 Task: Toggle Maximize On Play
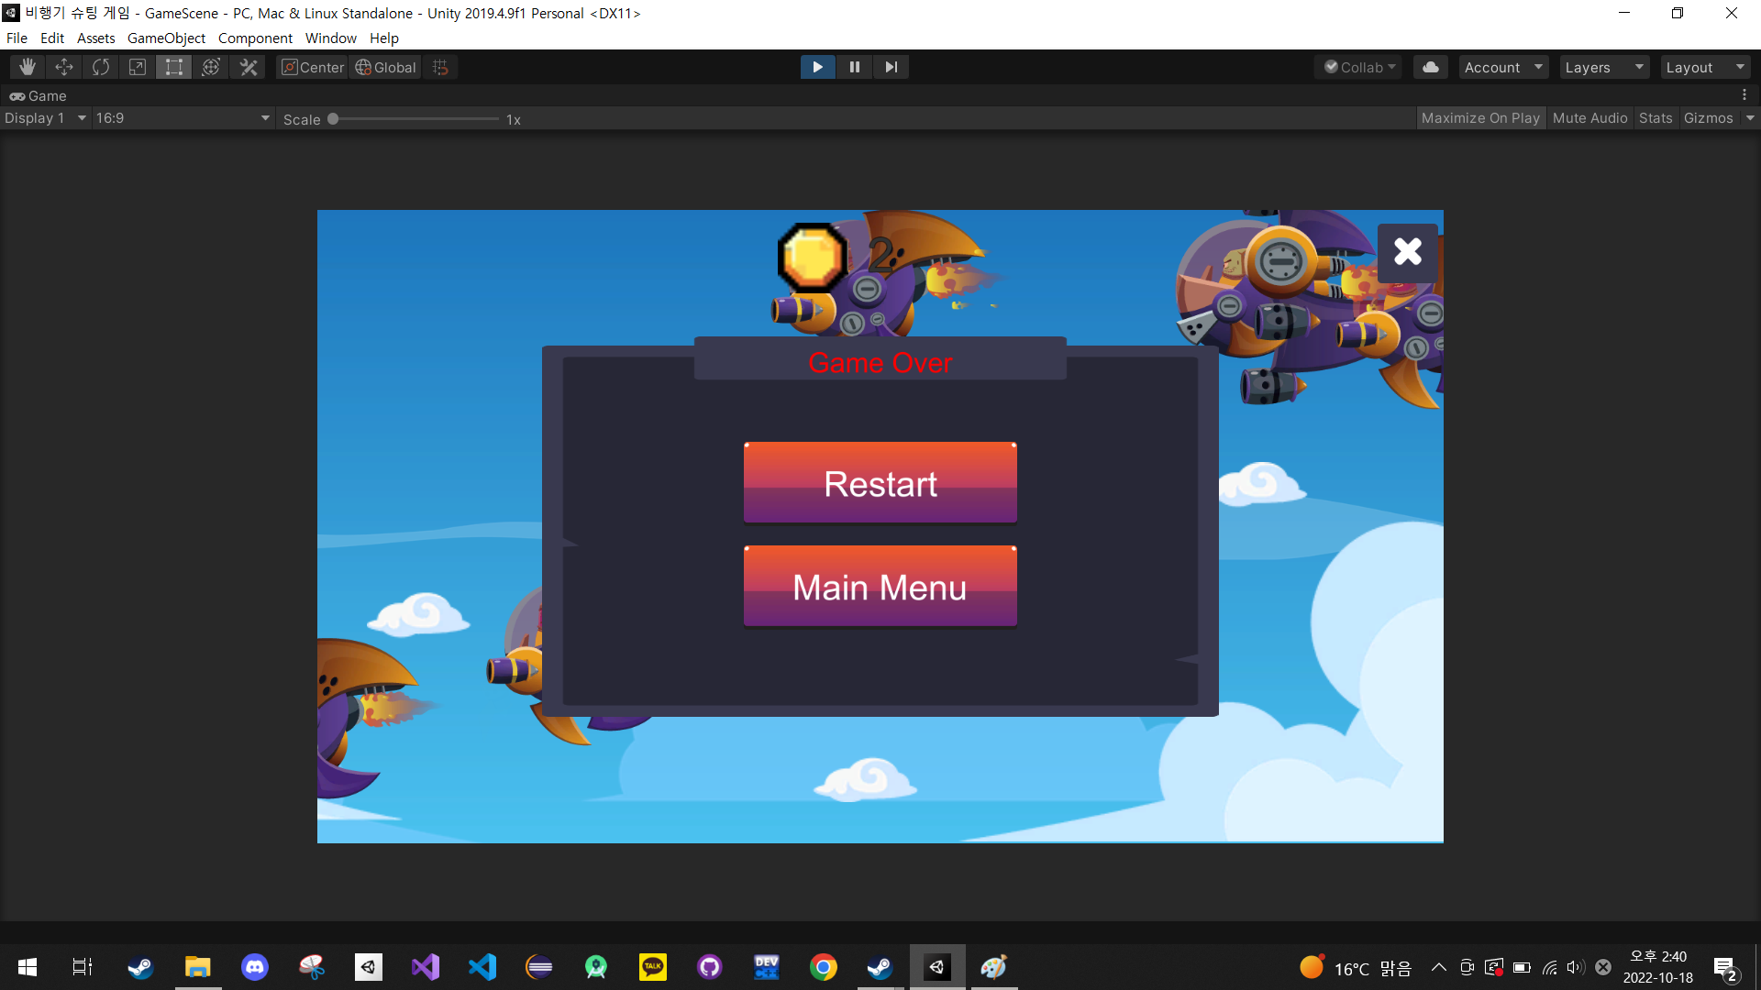coord(1480,117)
